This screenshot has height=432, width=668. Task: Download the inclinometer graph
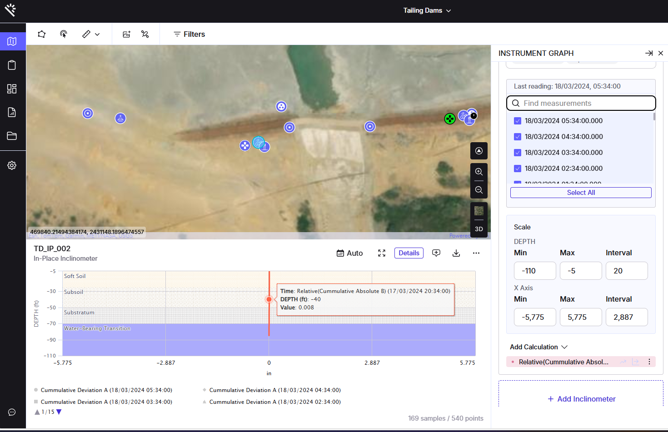click(456, 253)
